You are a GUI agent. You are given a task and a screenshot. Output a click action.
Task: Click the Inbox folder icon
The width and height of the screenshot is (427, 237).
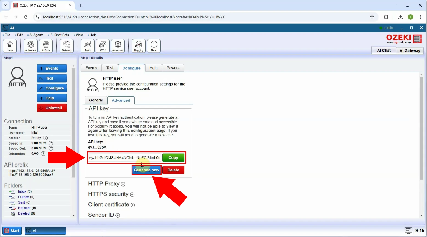[12, 192]
